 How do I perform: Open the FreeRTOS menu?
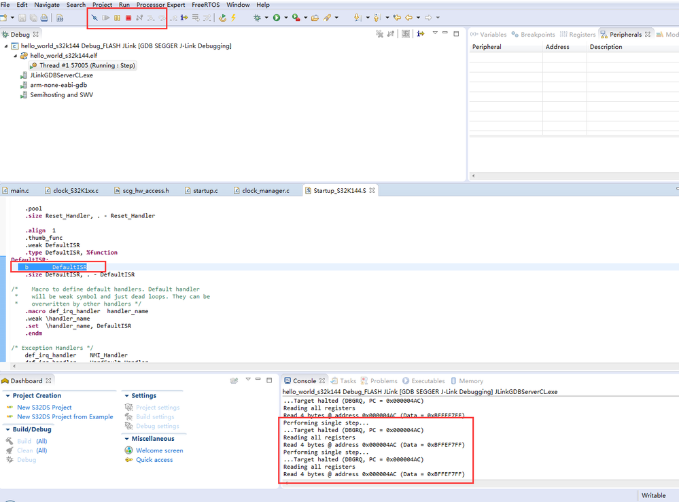point(206,5)
